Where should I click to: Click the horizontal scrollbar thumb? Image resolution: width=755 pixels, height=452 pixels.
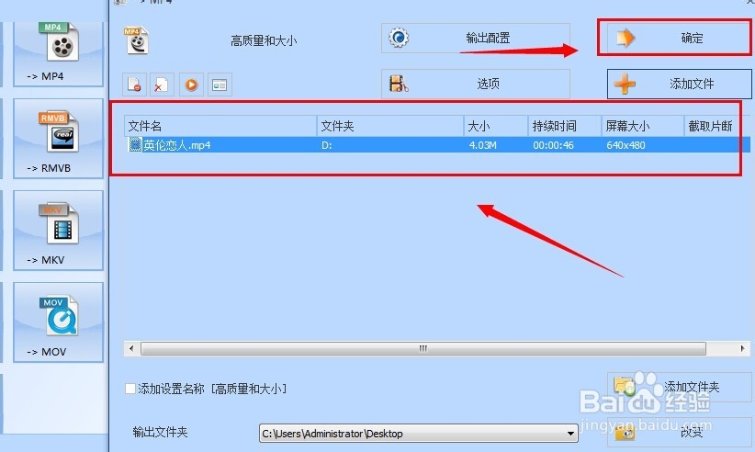pos(423,348)
